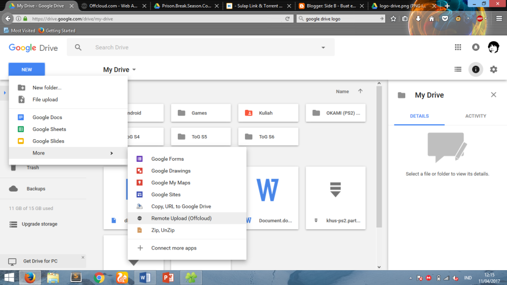507x285 pixels.
Task: Click Get Drive for PC link
Action: 40,261
